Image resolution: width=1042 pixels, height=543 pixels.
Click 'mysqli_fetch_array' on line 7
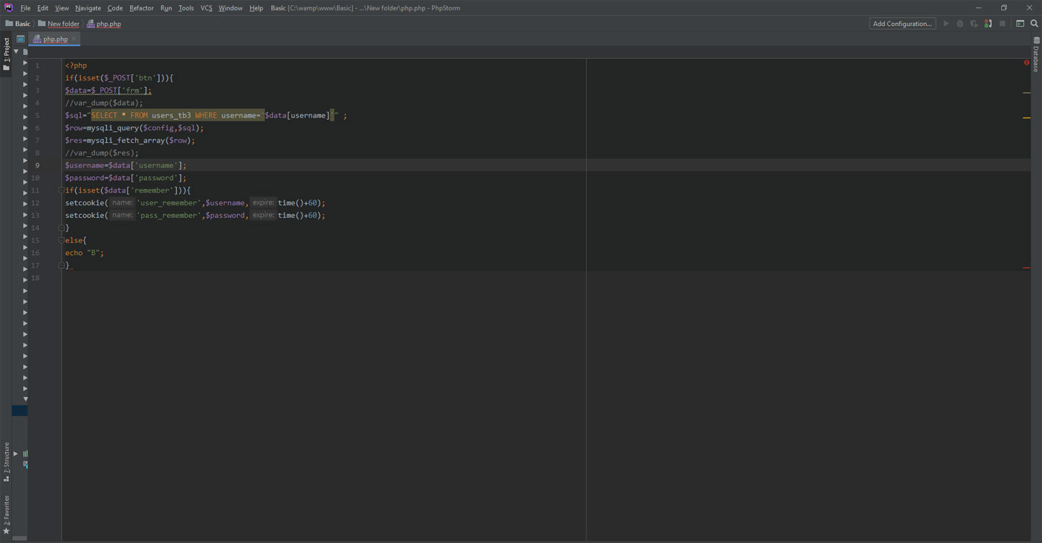click(125, 141)
